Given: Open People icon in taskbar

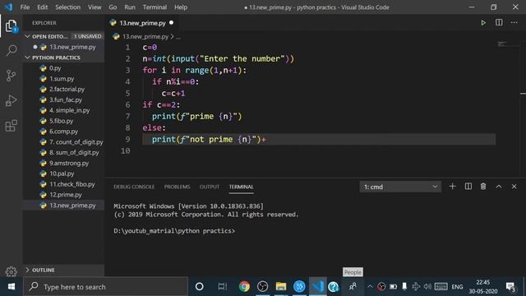Looking at the screenshot, I should 353,287.
